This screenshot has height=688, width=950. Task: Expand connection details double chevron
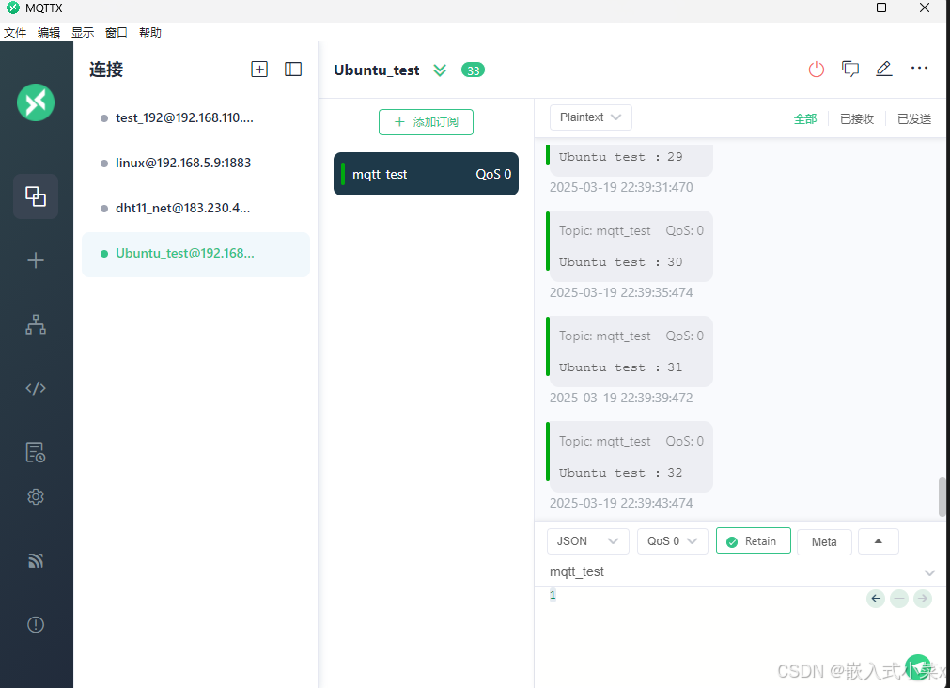coord(440,70)
